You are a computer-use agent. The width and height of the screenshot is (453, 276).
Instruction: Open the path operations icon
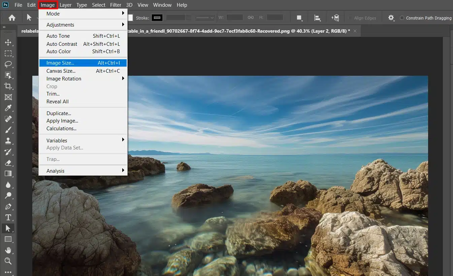tap(299, 18)
